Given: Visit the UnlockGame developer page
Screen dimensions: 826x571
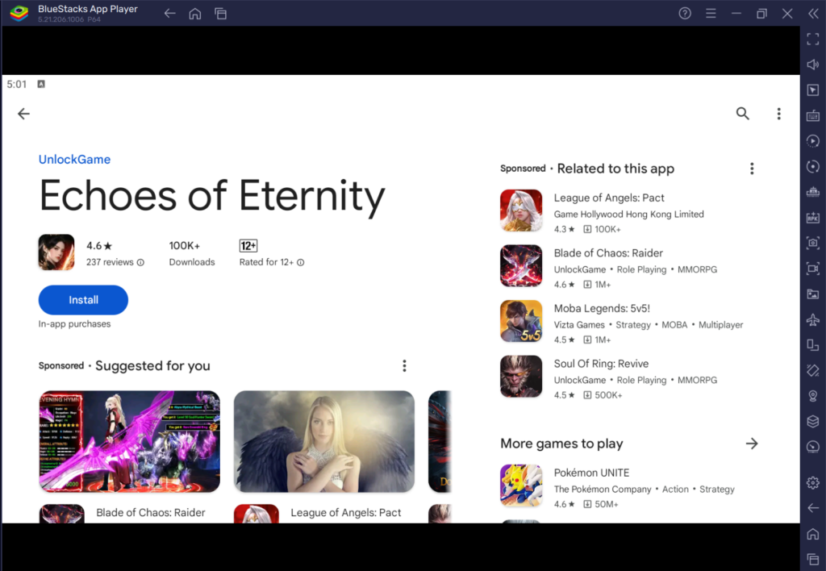Looking at the screenshot, I should (74, 159).
